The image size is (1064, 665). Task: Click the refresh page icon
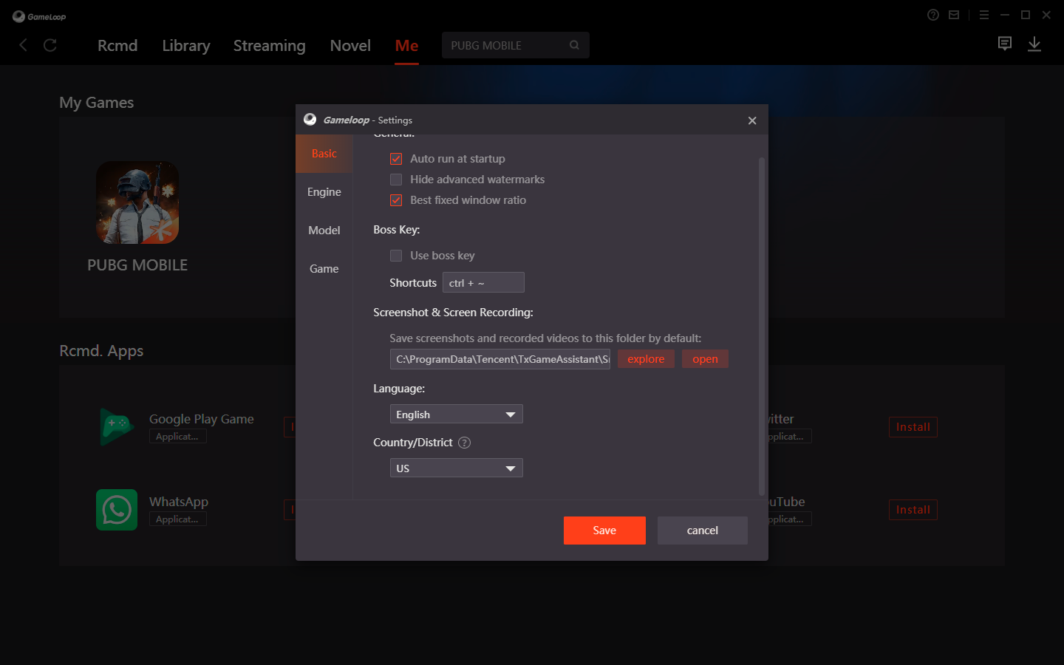point(50,45)
